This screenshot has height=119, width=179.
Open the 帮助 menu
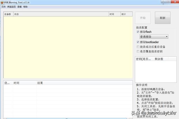pos(25,7)
